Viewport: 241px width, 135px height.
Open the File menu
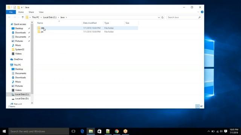(11, 12)
